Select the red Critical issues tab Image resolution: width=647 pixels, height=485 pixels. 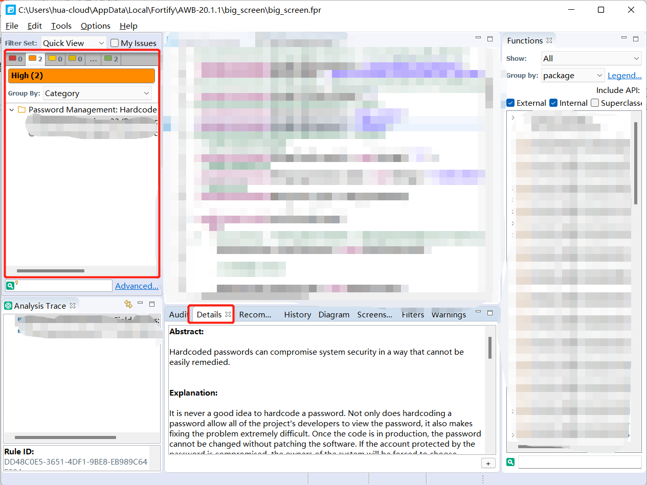click(x=16, y=59)
